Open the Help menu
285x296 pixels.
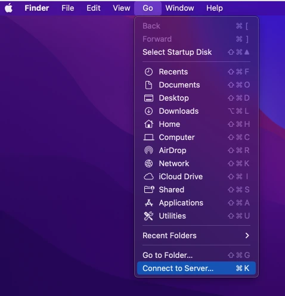[215, 8]
